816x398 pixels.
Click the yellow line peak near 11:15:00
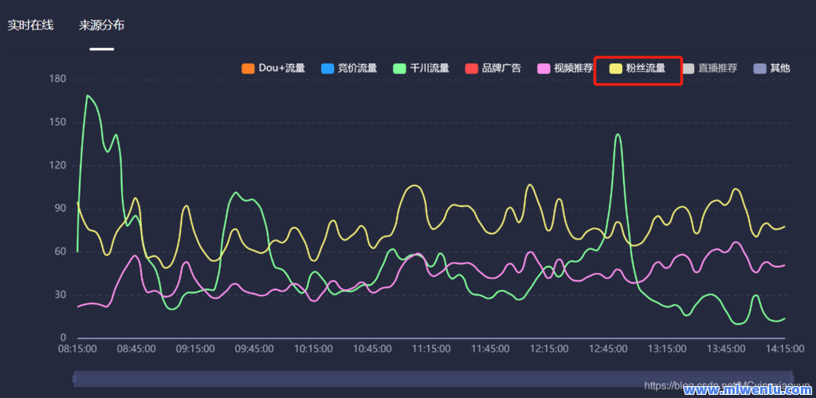(x=414, y=185)
